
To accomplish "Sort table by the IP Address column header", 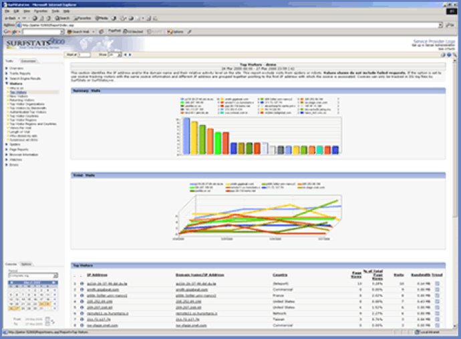I will tap(97, 275).
